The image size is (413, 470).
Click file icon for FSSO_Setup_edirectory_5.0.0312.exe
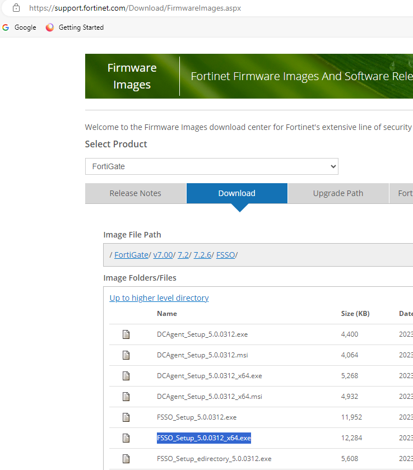pos(126,459)
